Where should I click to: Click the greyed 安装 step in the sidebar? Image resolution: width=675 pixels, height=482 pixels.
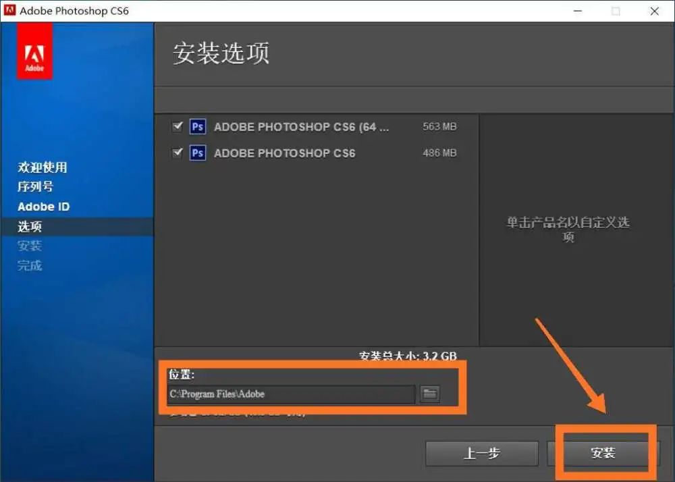coord(30,246)
